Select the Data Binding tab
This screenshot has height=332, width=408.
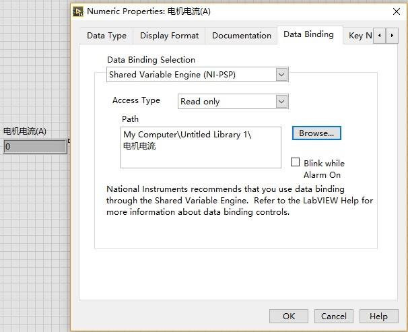308,34
